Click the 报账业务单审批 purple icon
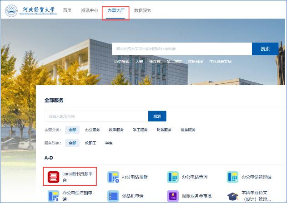Image resolution: width=287 pixels, height=203 pixels. (173, 196)
